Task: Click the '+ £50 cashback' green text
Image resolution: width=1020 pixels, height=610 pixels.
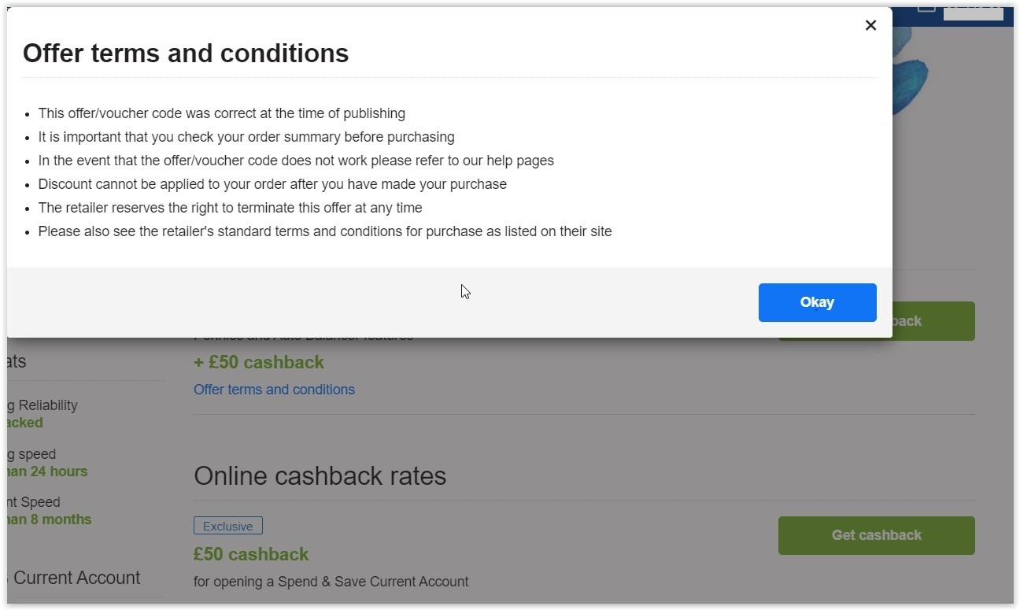Action: pyautogui.click(x=259, y=363)
